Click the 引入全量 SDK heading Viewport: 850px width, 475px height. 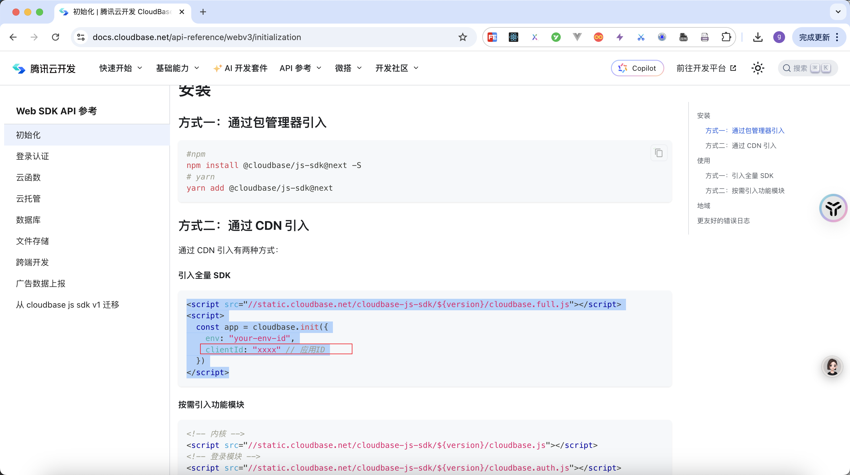(204, 276)
